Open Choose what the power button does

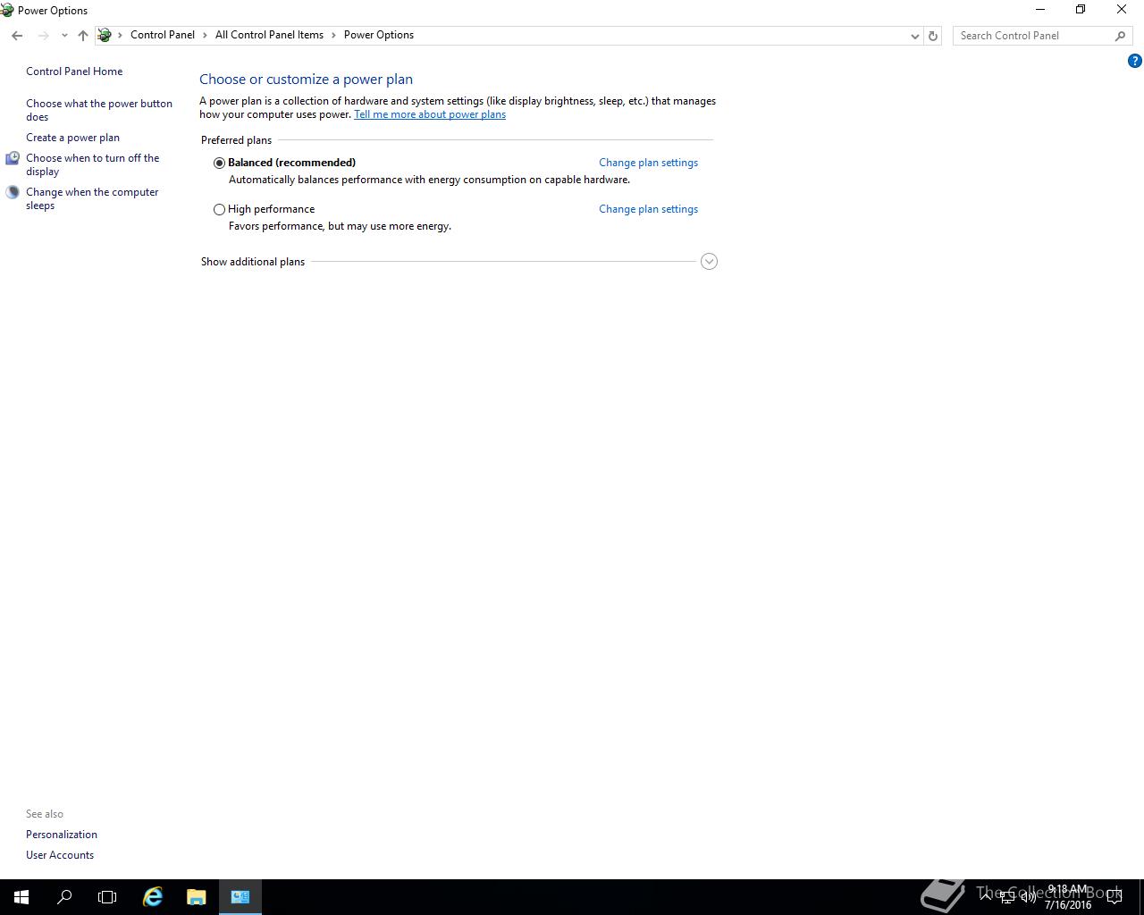click(x=99, y=110)
